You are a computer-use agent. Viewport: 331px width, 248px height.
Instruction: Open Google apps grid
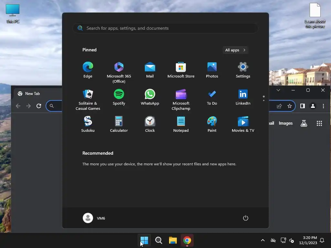tap(319, 123)
